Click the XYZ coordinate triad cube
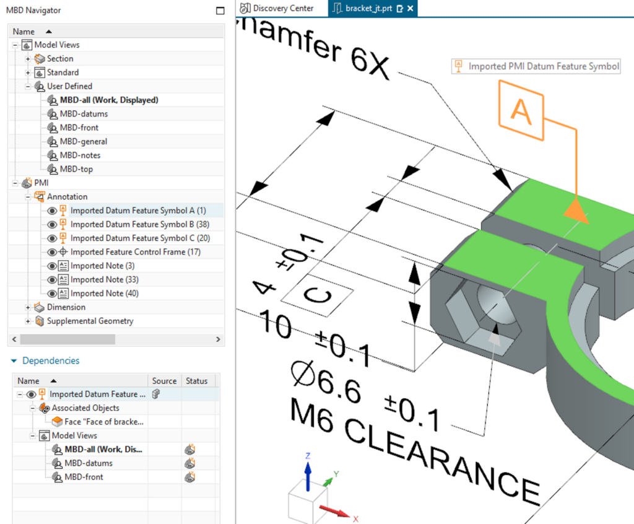Screen dimensions: 634x524 [x=308, y=500]
